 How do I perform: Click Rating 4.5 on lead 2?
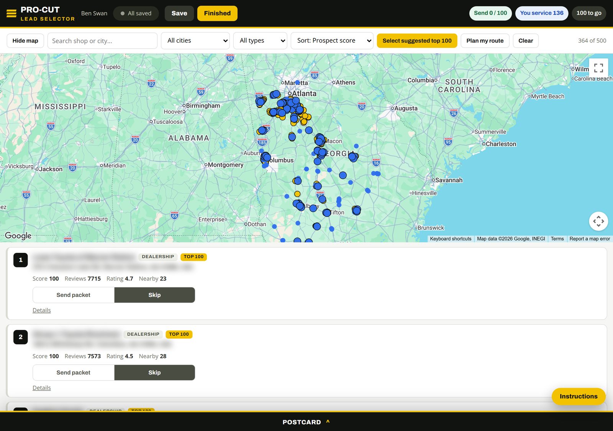[120, 356]
